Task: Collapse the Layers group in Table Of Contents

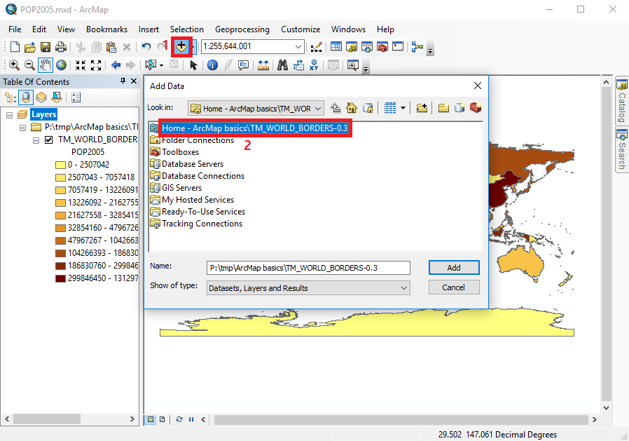Action: [x=10, y=114]
